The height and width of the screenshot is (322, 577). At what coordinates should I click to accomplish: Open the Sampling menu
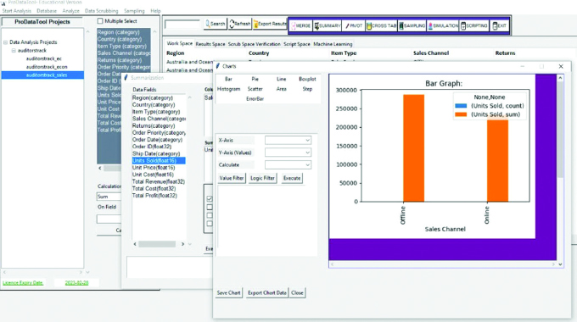pyautogui.click(x=134, y=11)
